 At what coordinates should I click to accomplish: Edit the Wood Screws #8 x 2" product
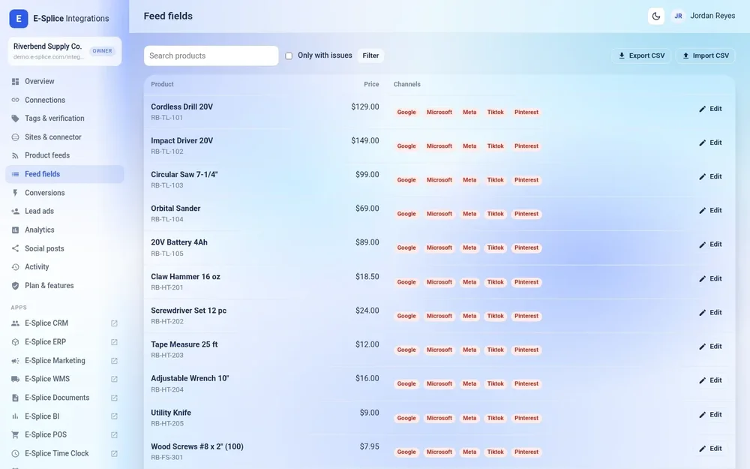pos(710,449)
